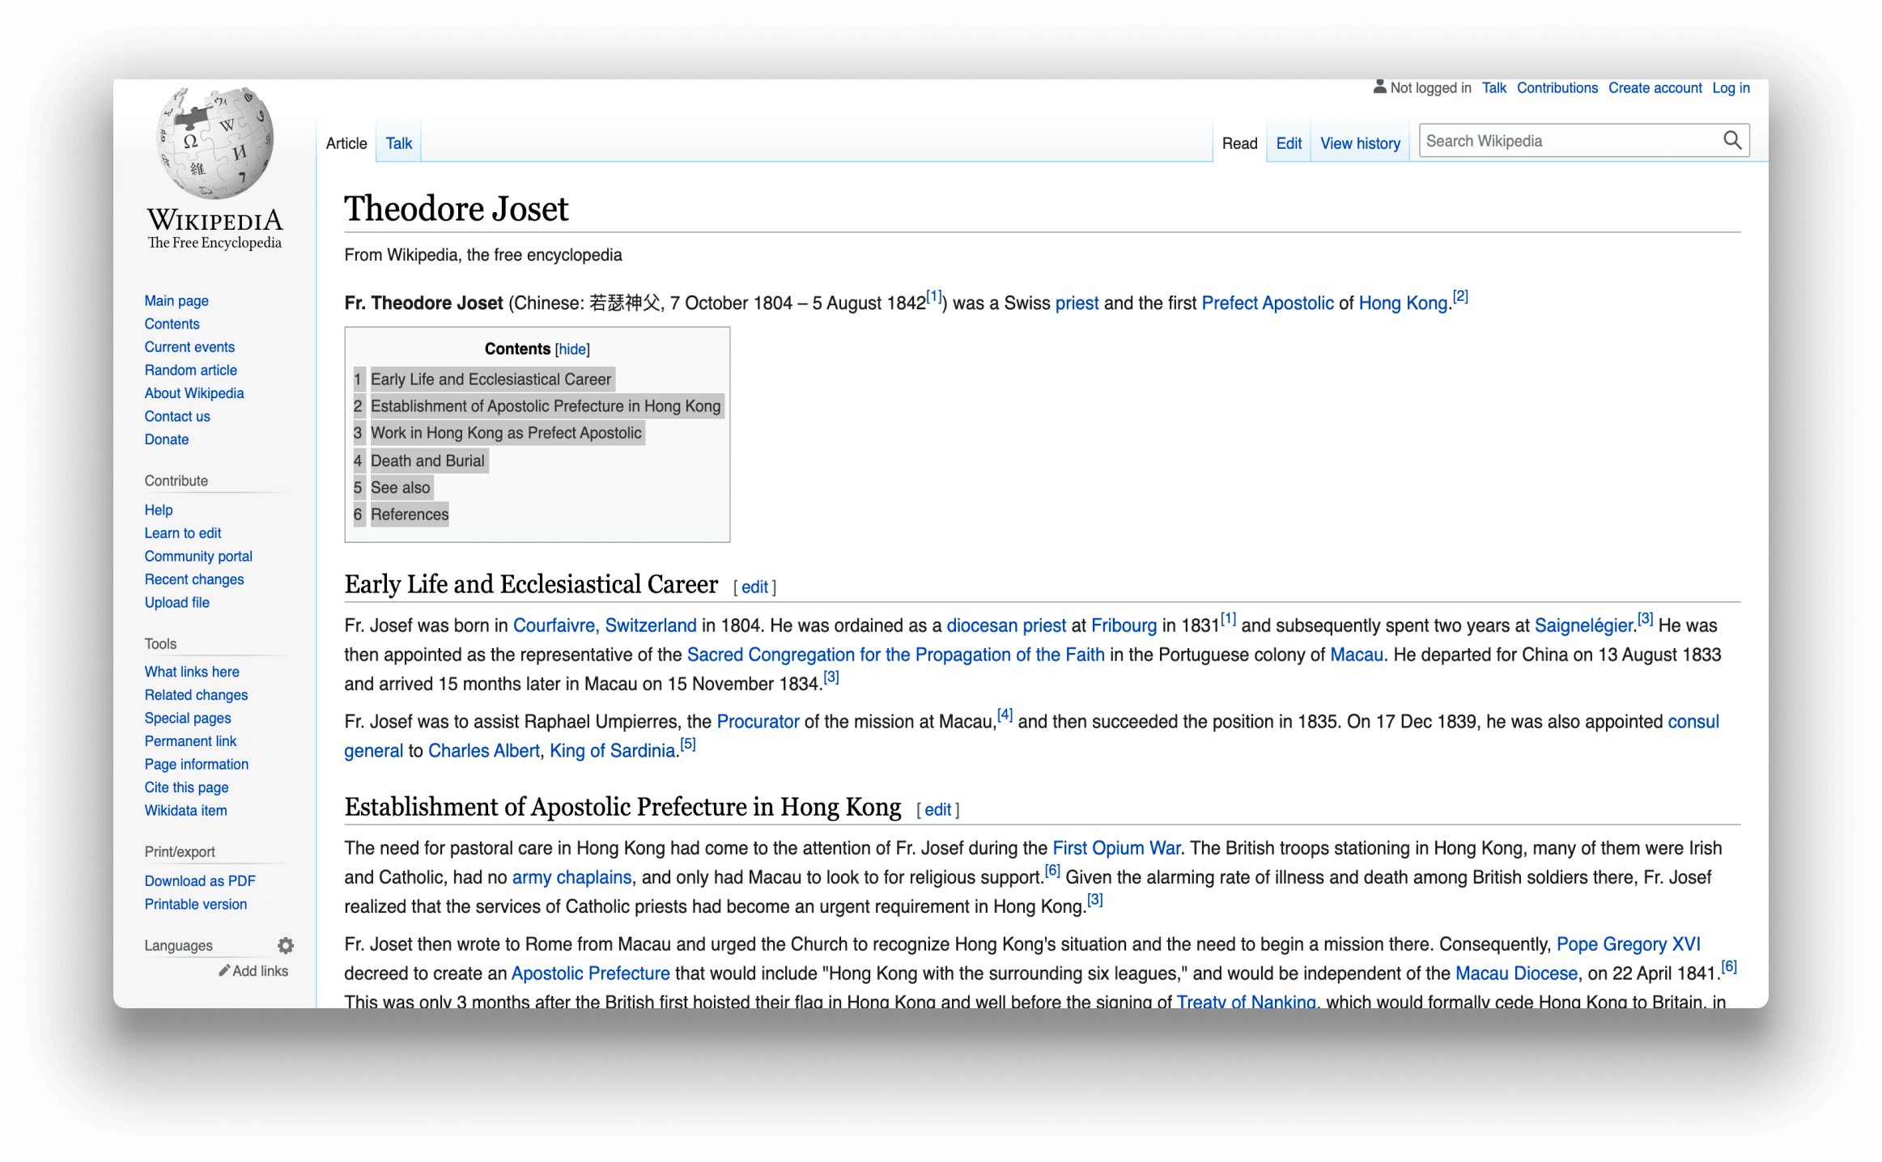Open the Fribourg link
The image size is (1882, 1162).
[1124, 626]
